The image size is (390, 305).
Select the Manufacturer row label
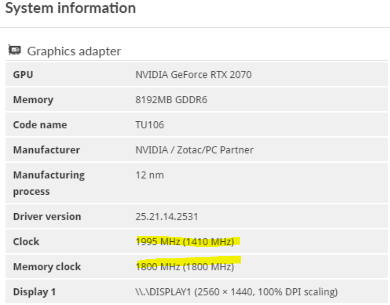click(47, 150)
